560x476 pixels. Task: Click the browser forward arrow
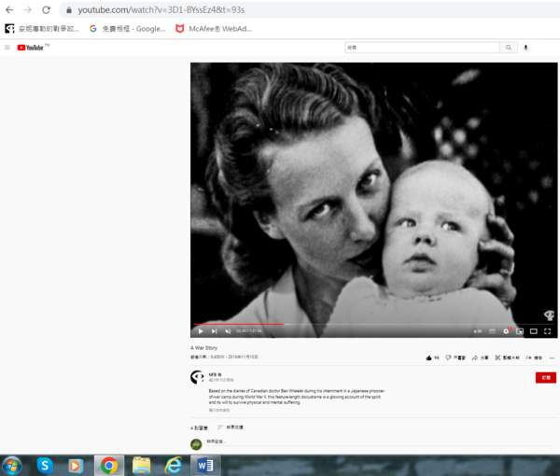coord(27,9)
